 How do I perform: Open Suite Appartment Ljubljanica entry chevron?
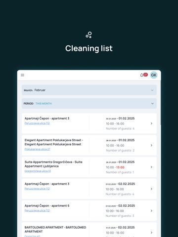coord(151,167)
